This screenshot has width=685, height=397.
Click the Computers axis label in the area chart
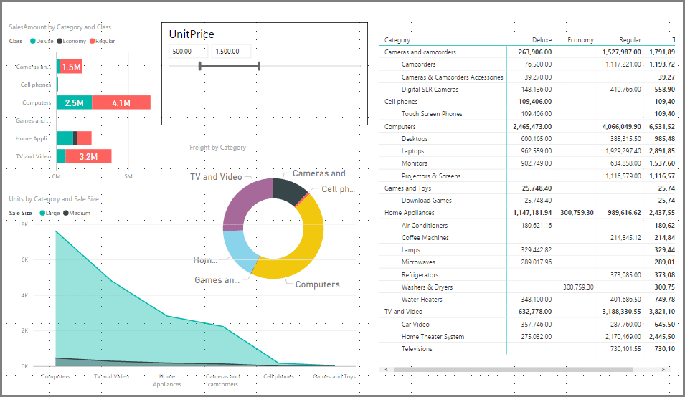click(55, 376)
